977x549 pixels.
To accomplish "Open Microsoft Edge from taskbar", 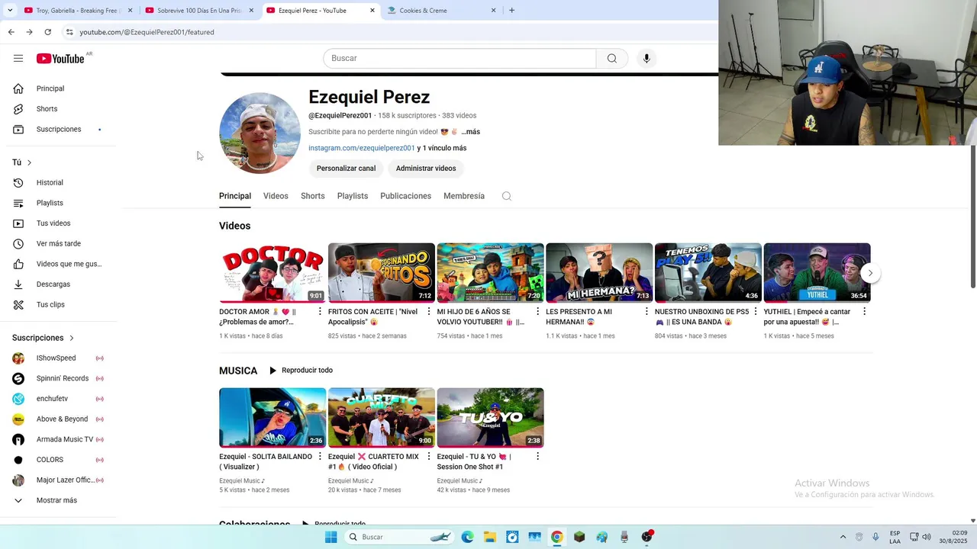I will [x=467, y=537].
